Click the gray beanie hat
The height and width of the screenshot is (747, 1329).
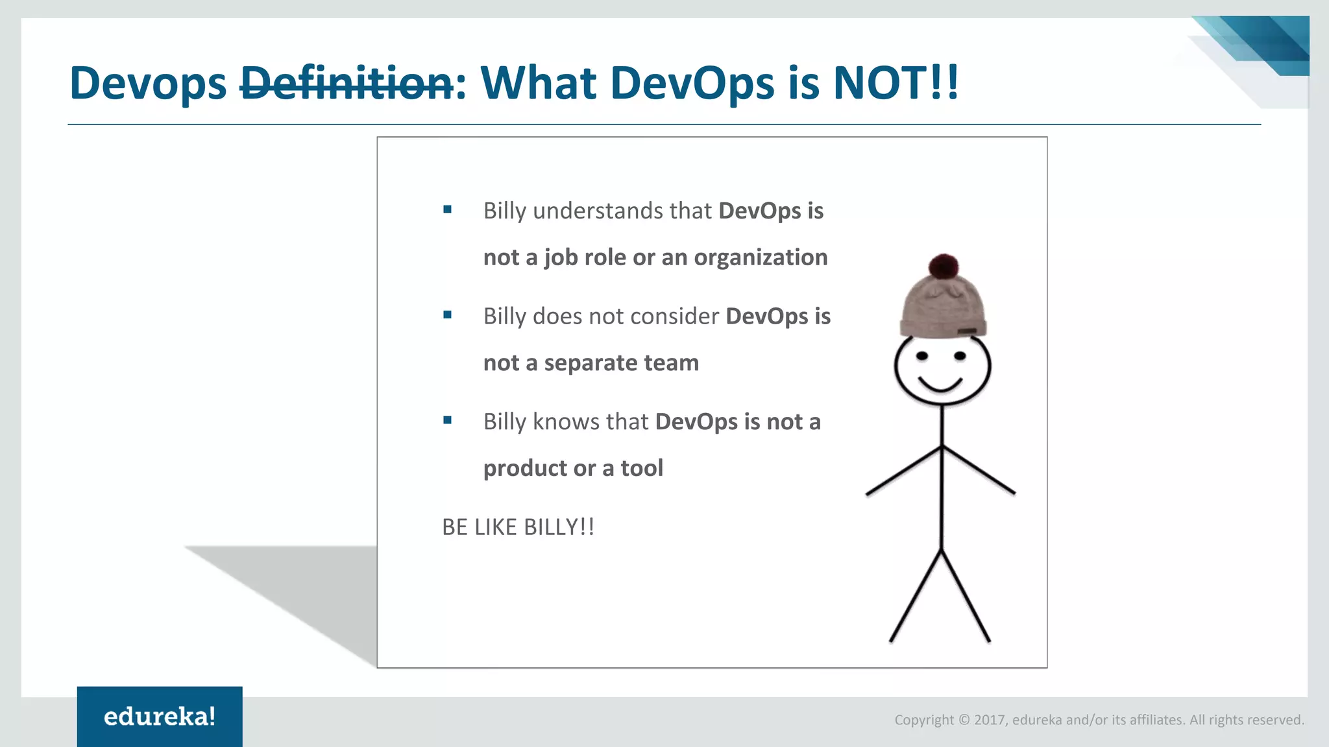tap(942, 306)
